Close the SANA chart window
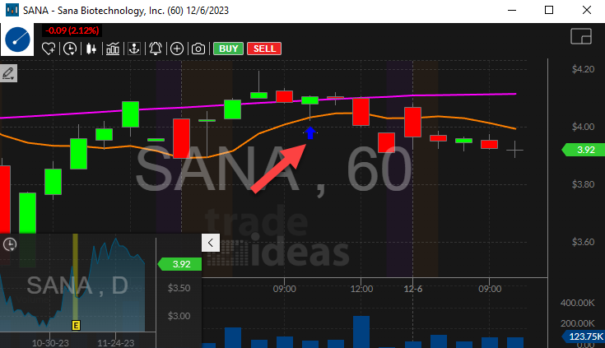Image resolution: width=605 pixels, height=348 pixels. coord(586,11)
